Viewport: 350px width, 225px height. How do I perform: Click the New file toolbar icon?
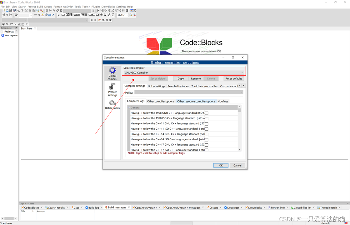(3, 11)
